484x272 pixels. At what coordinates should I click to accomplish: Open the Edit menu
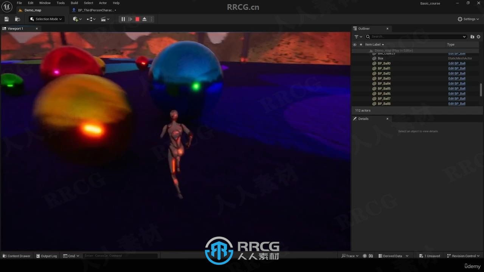(x=31, y=3)
